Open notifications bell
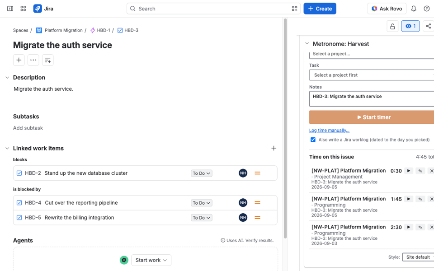Screen dimensions: 434x271 (x=414, y=9)
